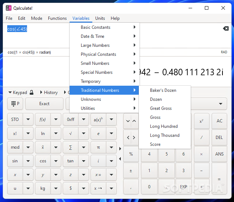Choose Long Hundred variable

(x=165, y=126)
